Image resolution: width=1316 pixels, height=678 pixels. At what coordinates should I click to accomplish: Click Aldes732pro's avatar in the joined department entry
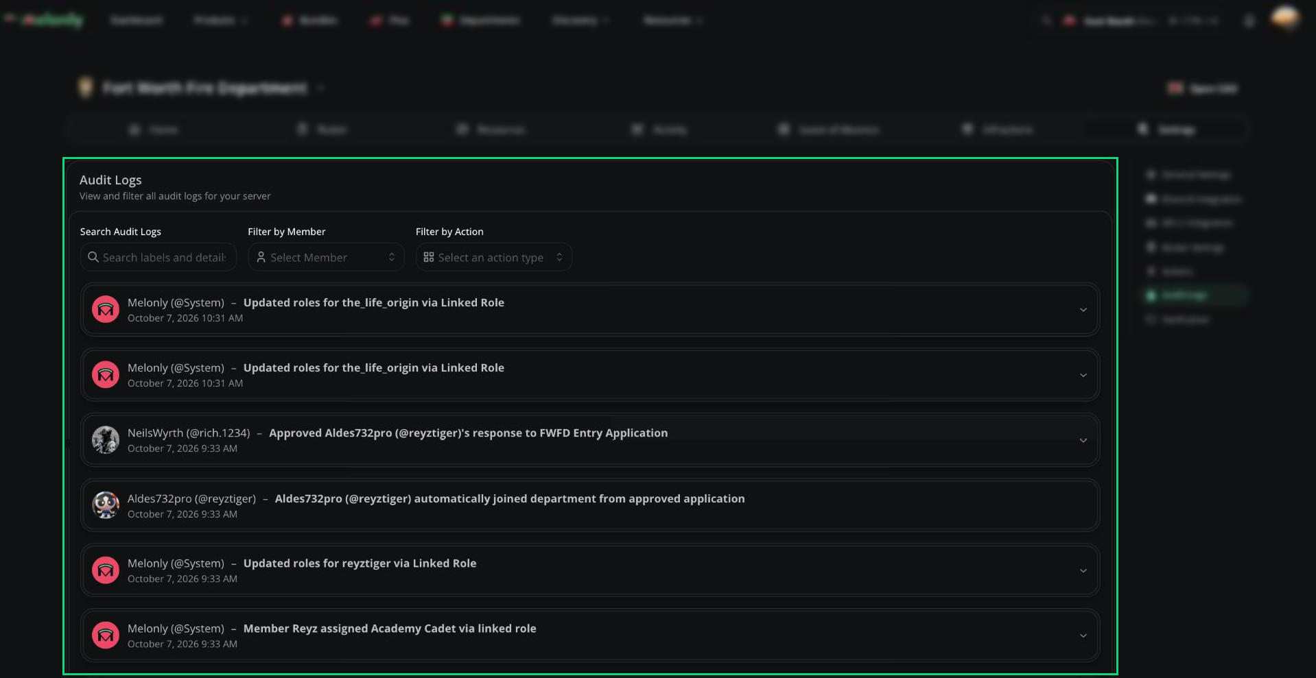pos(106,505)
